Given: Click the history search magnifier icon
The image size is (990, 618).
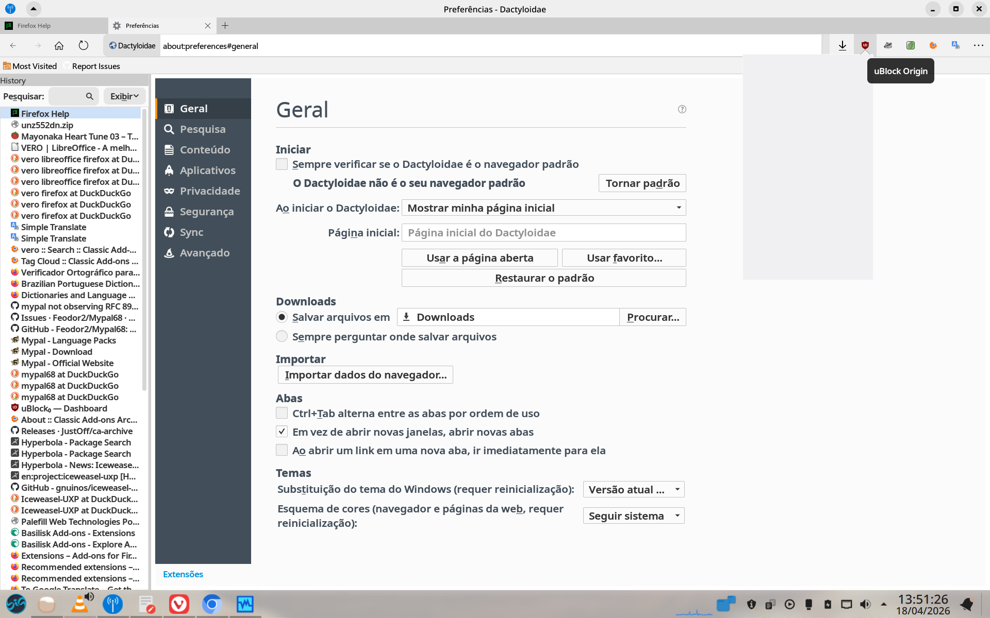Looking at the screenshot, I should (90, 96).
